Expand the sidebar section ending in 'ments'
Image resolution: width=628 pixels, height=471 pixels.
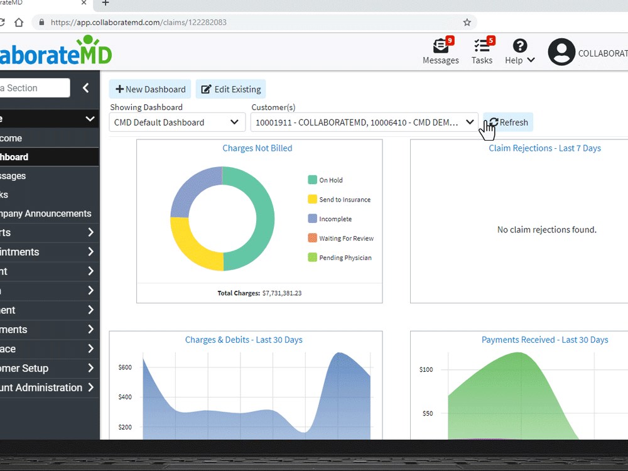coord(91,329)
